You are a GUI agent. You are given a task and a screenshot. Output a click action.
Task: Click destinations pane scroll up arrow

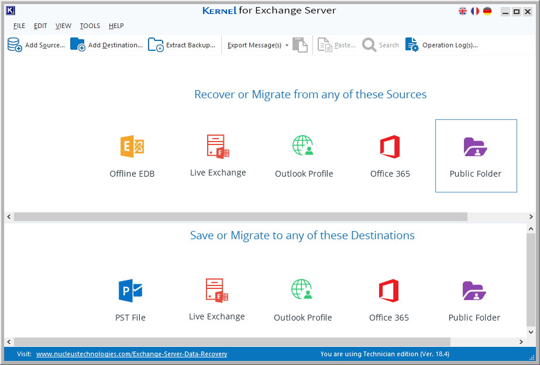pyautogui.click(x=531, y=229)
